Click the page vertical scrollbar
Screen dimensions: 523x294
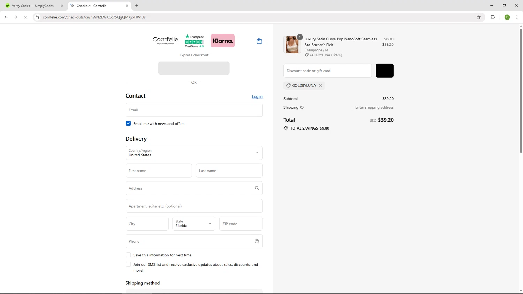tap(521, 91)
